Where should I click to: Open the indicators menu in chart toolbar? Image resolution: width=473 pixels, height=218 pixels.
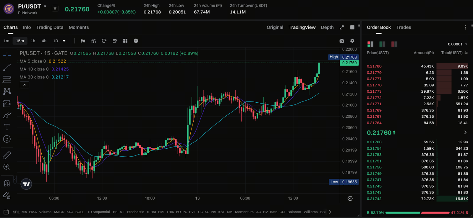coord(93,41)
